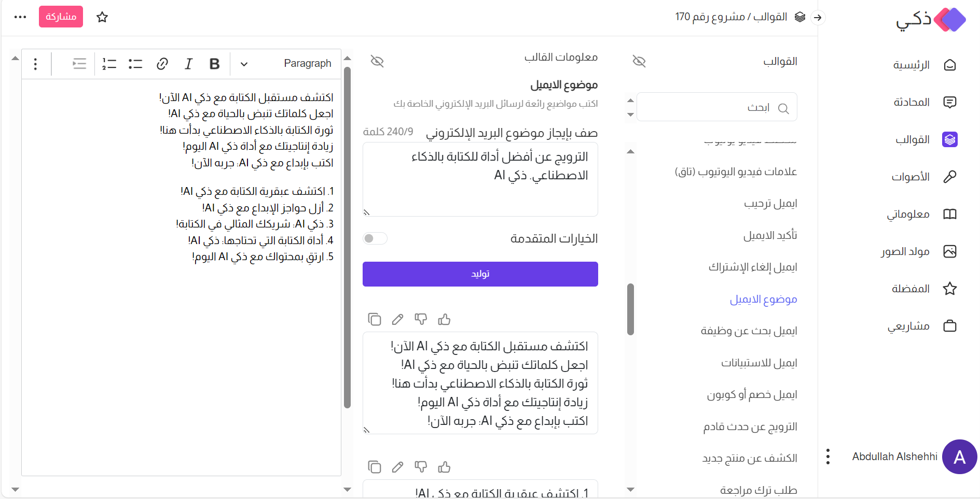Select الكشف عن منتج جديد template
The image size is (980, 499).
point(750,458)
